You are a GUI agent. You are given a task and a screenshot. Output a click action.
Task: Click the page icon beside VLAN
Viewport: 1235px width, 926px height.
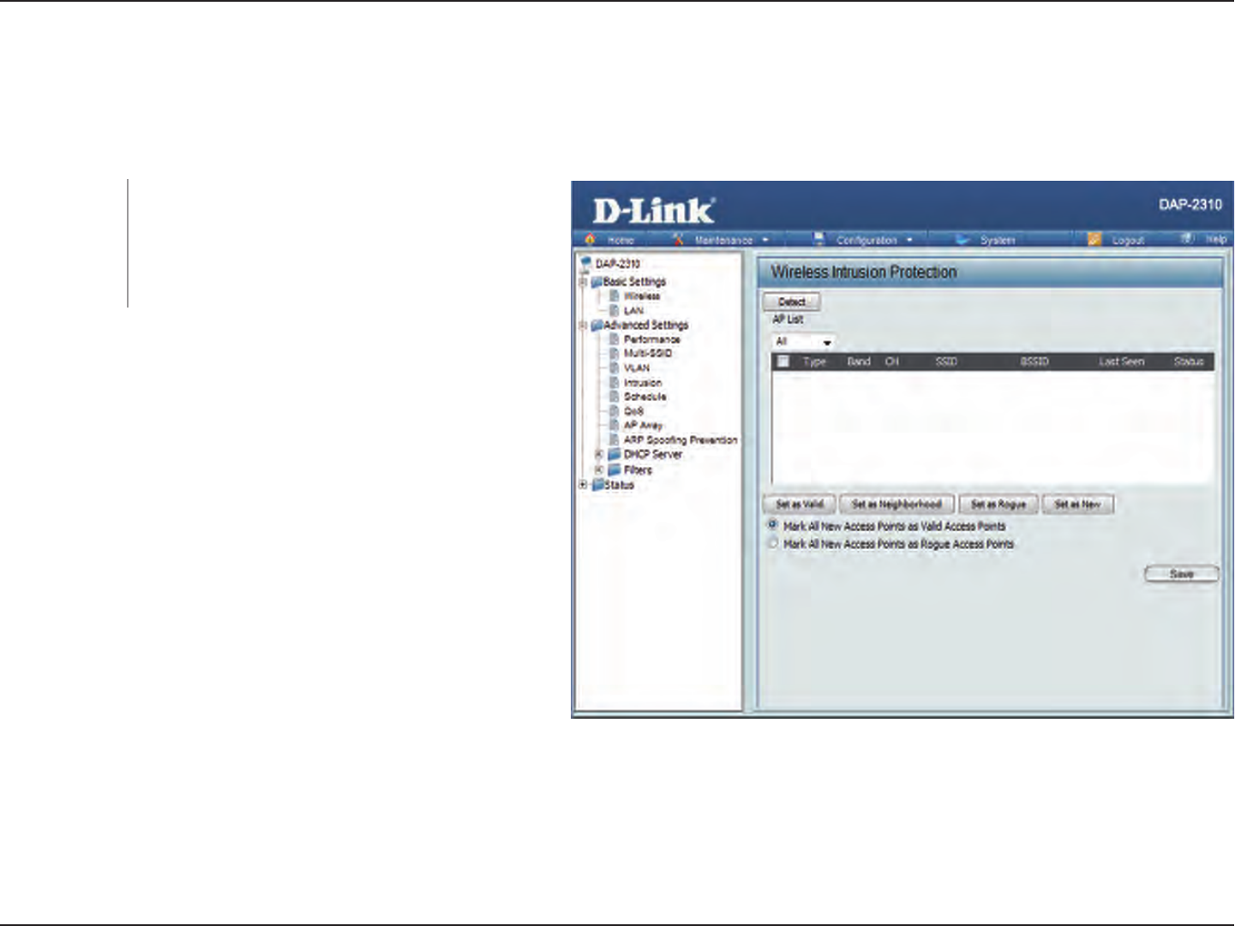click(x=614, y=368)
